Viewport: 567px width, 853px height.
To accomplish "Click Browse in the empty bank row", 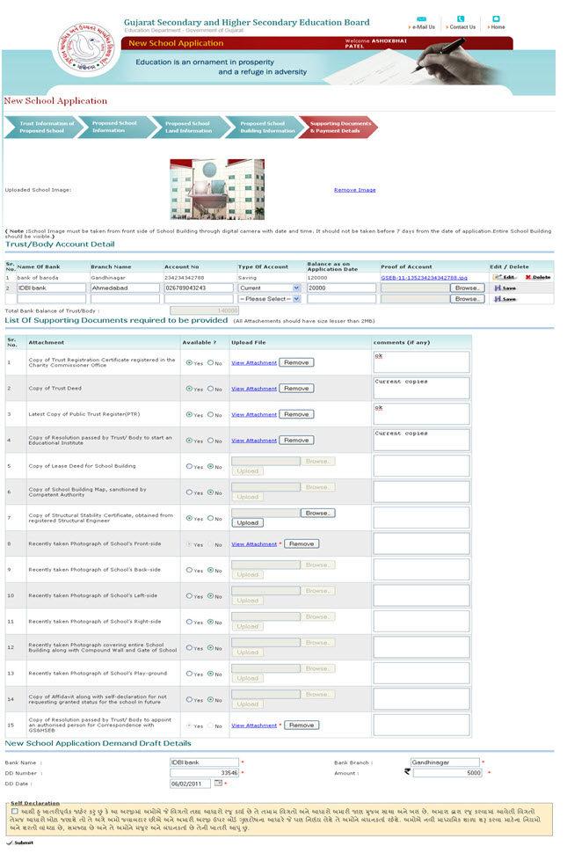I will tap(467, 299).
